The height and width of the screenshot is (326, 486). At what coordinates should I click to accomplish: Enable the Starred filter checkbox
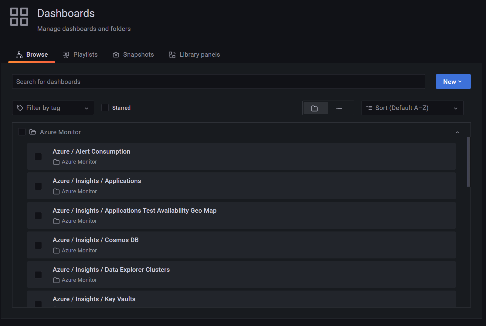pos(105,108)
